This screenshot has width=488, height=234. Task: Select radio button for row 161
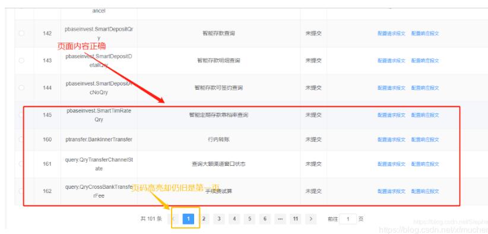tap(21, 164)
